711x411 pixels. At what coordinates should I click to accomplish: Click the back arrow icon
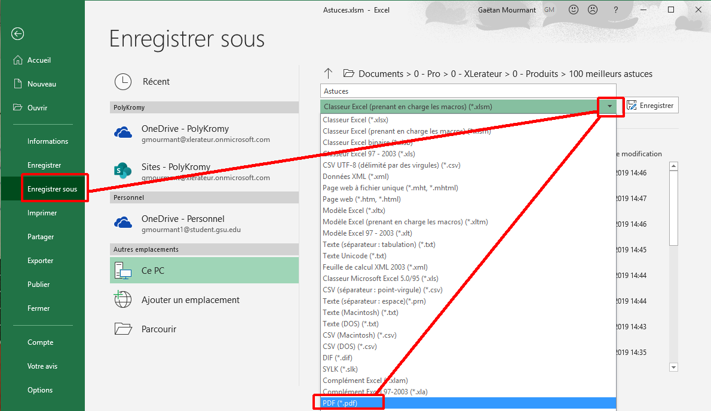17,34
